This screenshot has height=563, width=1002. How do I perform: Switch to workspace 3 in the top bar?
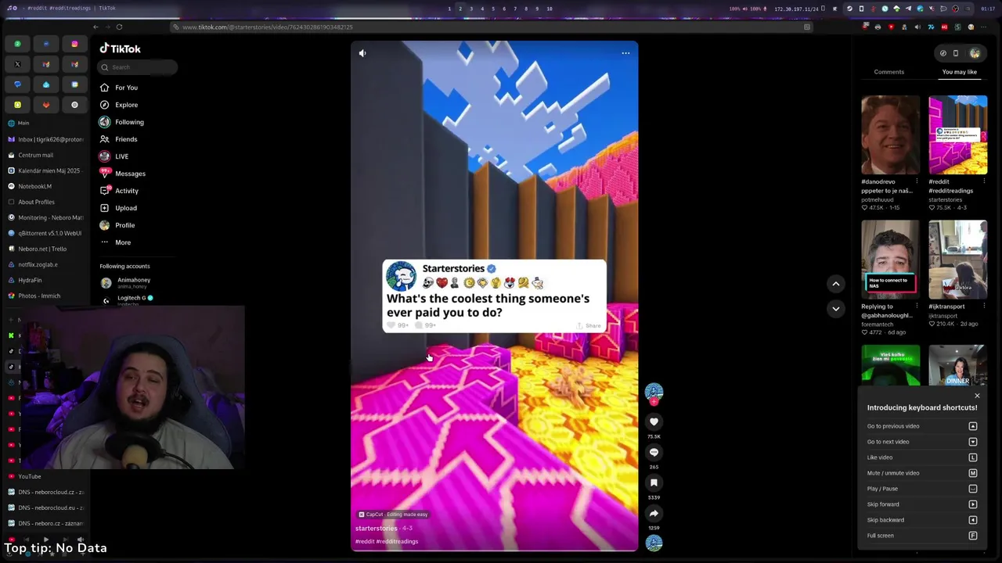point(470,9)
